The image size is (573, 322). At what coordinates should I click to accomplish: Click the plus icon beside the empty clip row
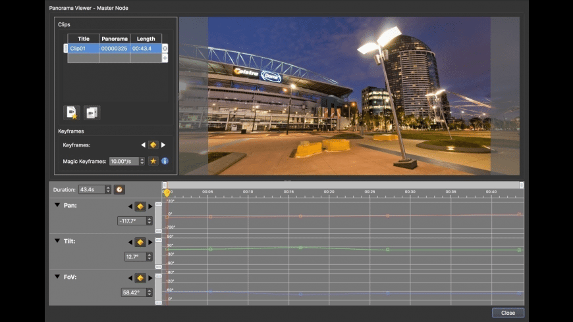tap(165, 58)
